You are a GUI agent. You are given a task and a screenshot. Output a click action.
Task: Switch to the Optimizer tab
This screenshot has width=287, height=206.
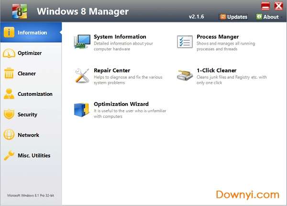click(31, 53)
